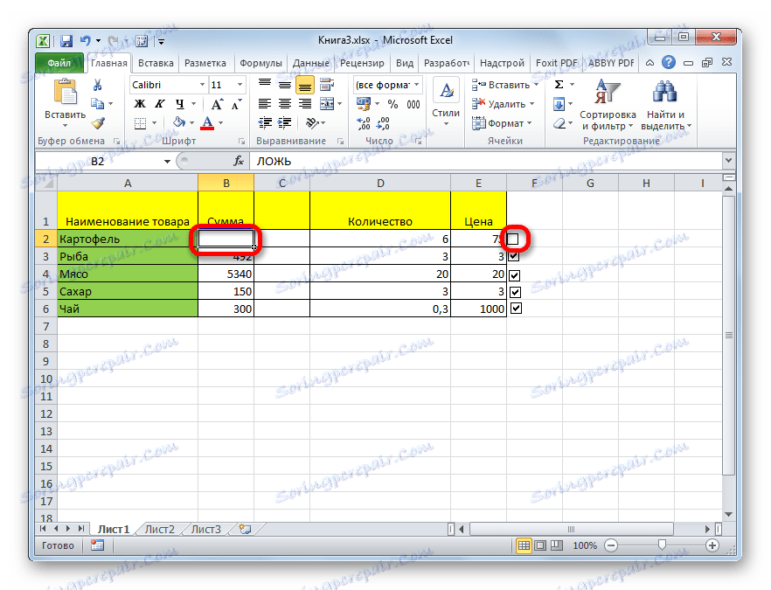The image size is (771, 590).
Task: Switch to sheet Лист2
Action: 159,529
